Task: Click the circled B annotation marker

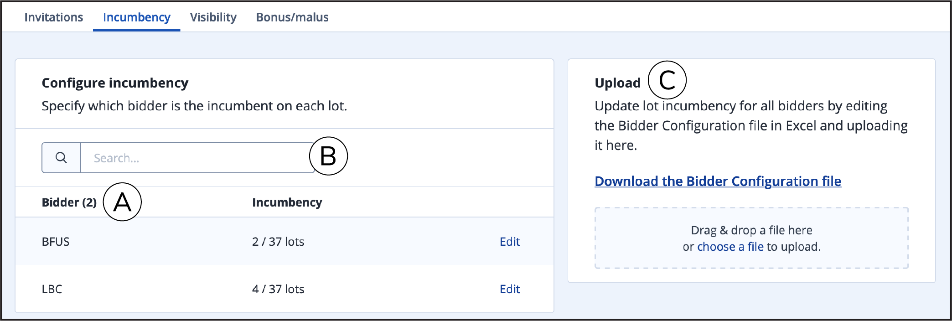Action: point(328,156)
